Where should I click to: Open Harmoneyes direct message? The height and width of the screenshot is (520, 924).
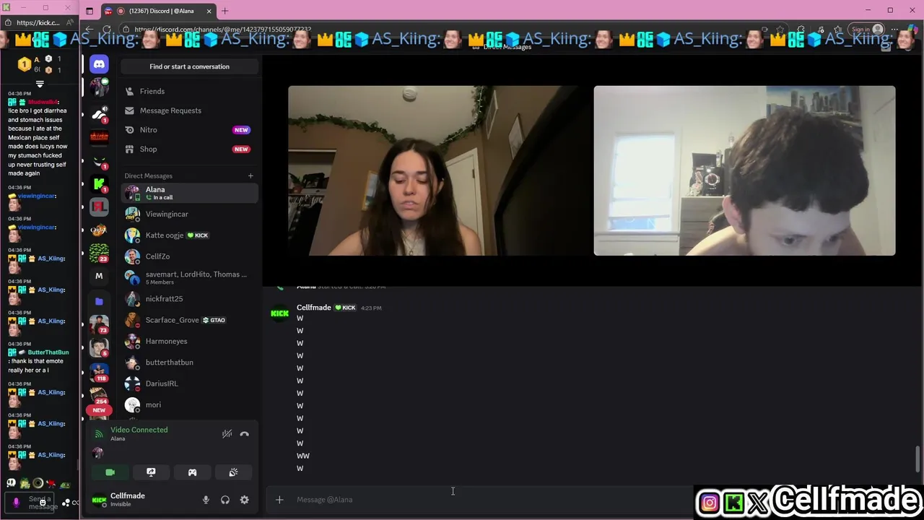[x=189, y=341]
